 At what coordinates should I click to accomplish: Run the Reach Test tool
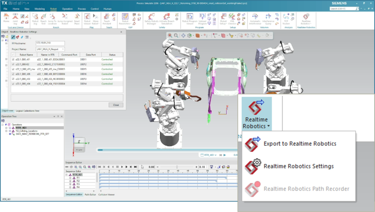coord(43,19)
